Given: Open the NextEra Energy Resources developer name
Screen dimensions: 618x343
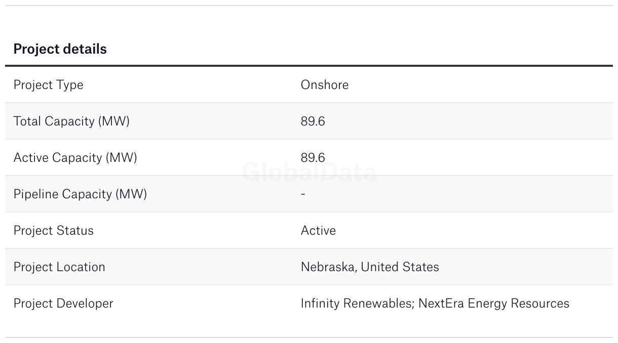Looking at the screenshot, I should (x=494, y=303).
